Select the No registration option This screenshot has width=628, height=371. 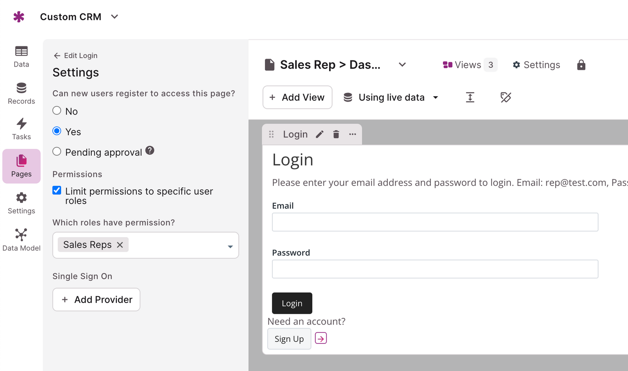point(57,111)
